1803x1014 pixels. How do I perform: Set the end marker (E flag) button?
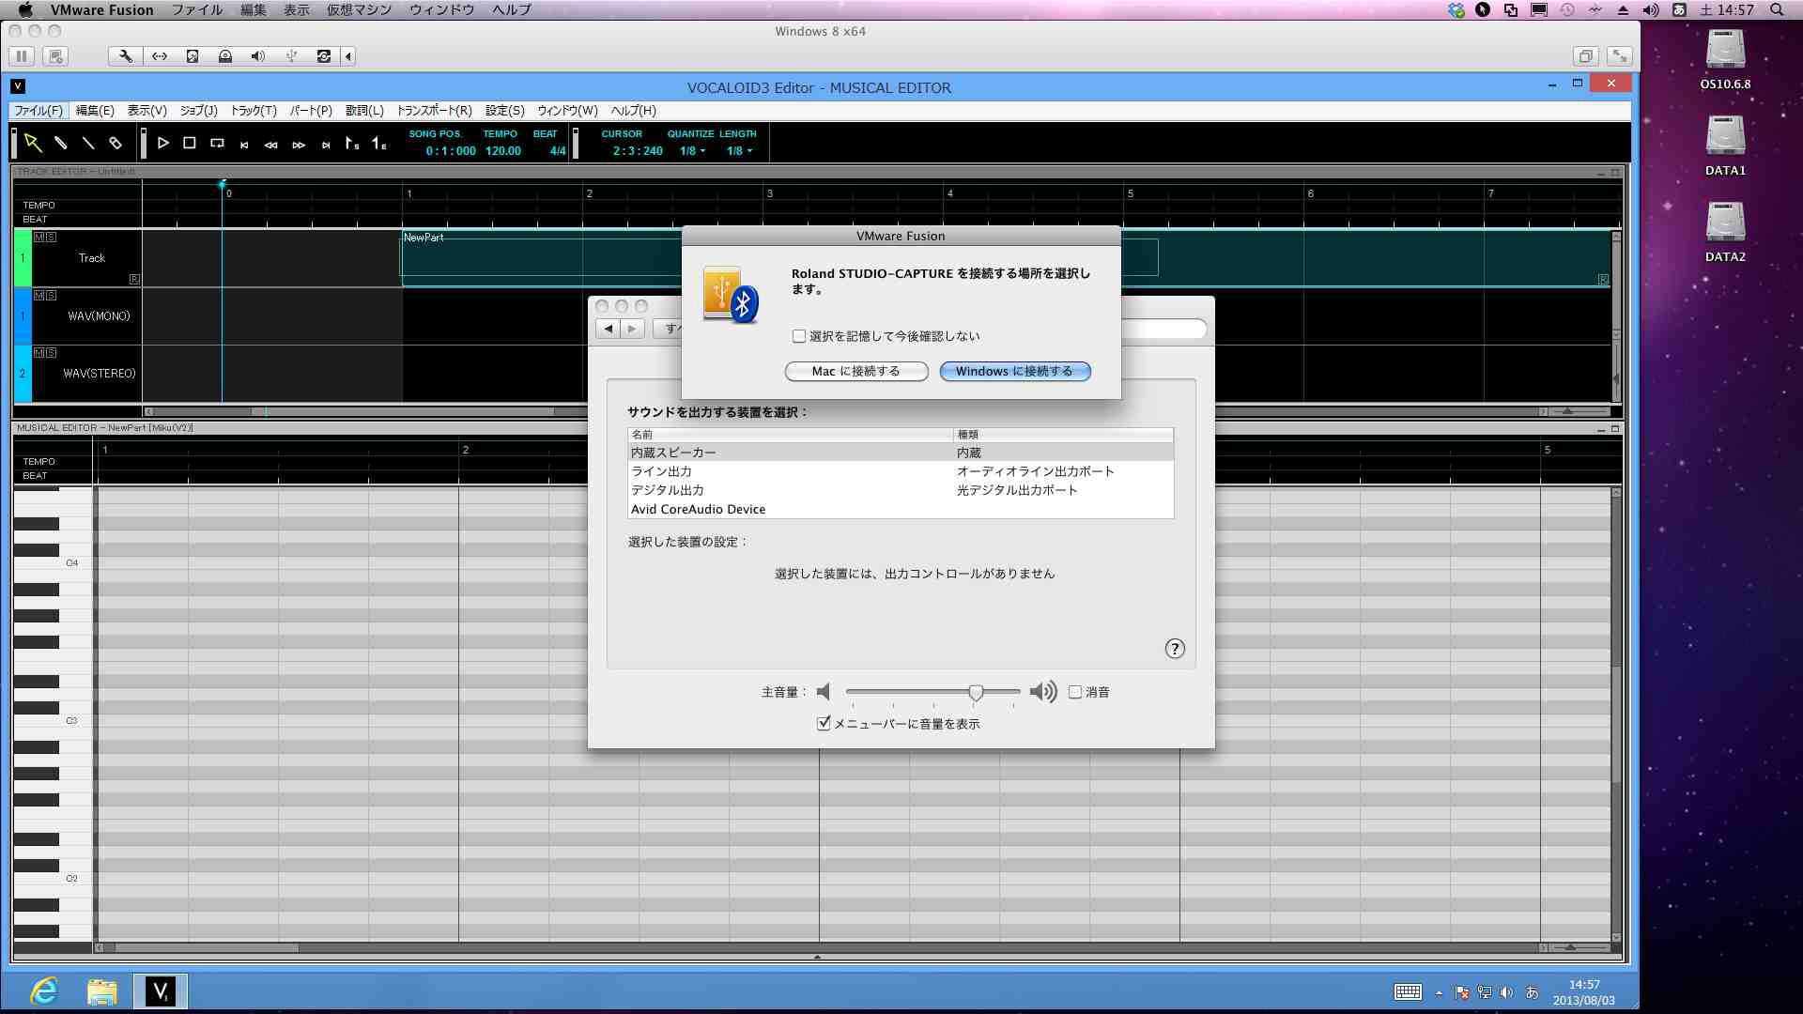click(379, 143)
